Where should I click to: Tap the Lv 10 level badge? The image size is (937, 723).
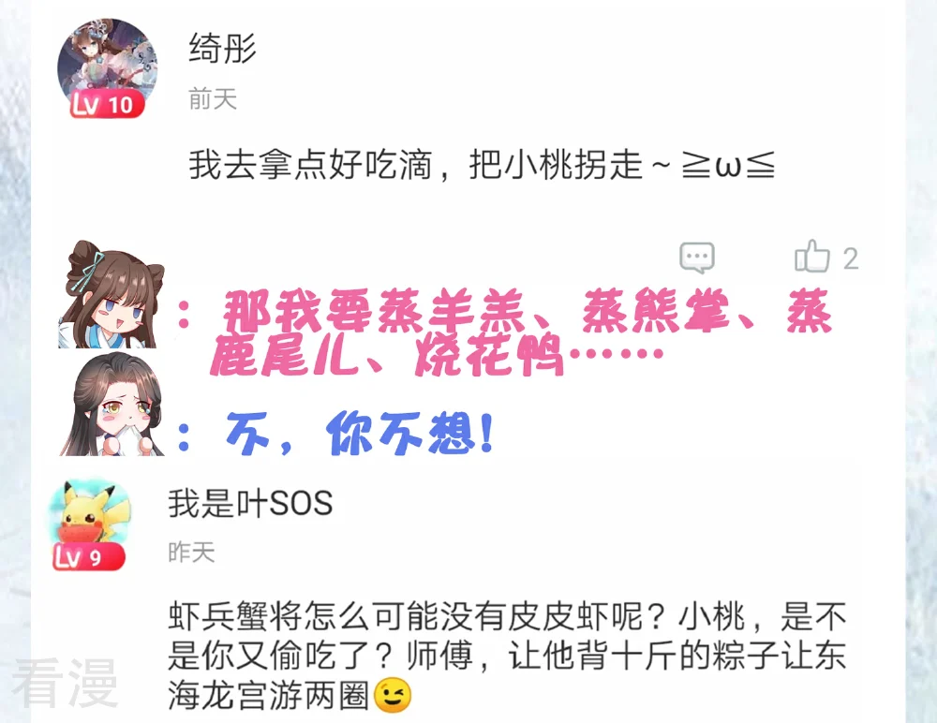(x=107, y=105)
